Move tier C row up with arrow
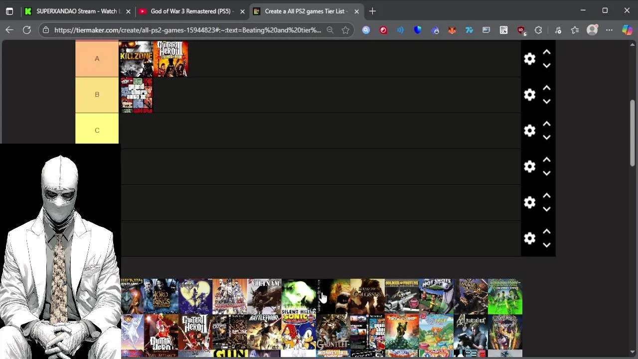Image resolution: width=638 pixels, height=359 pixels. click(546, 124)
